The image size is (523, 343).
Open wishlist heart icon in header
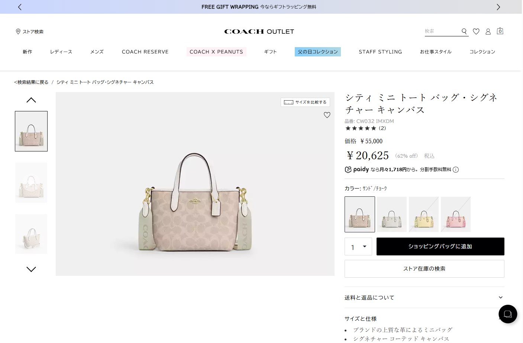[476, 32]
